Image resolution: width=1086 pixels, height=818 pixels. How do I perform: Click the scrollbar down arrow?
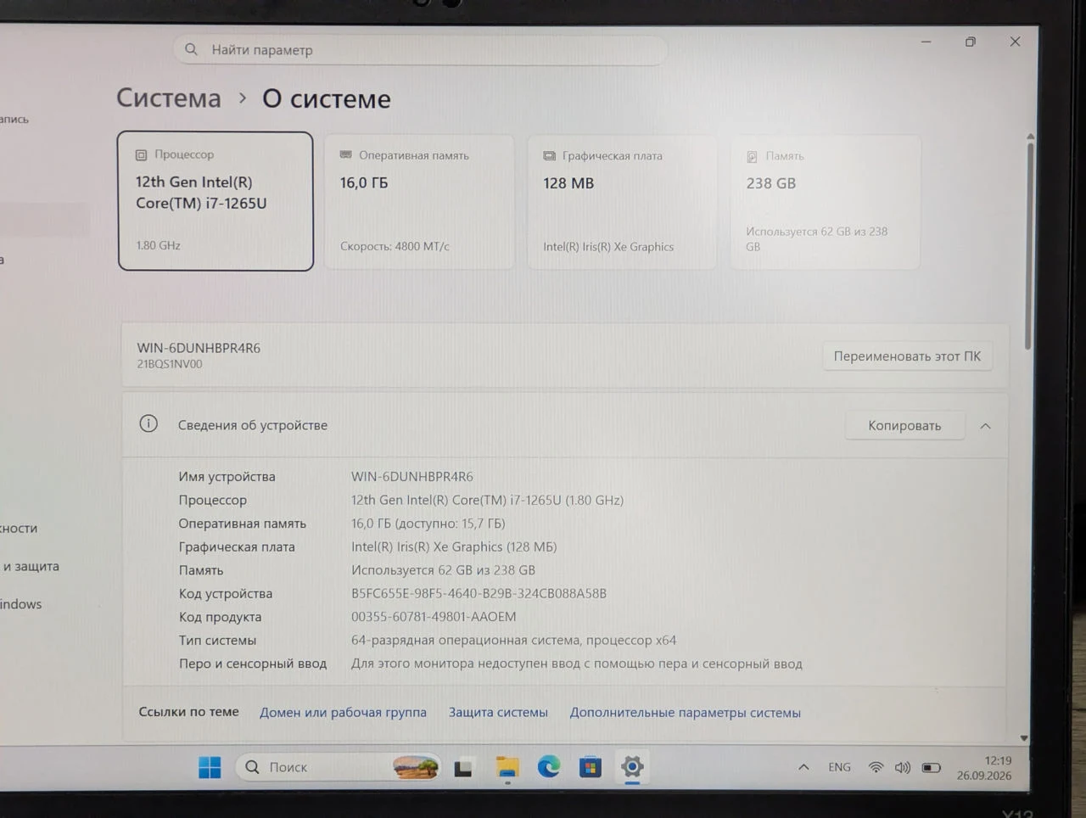(1024, 738)
